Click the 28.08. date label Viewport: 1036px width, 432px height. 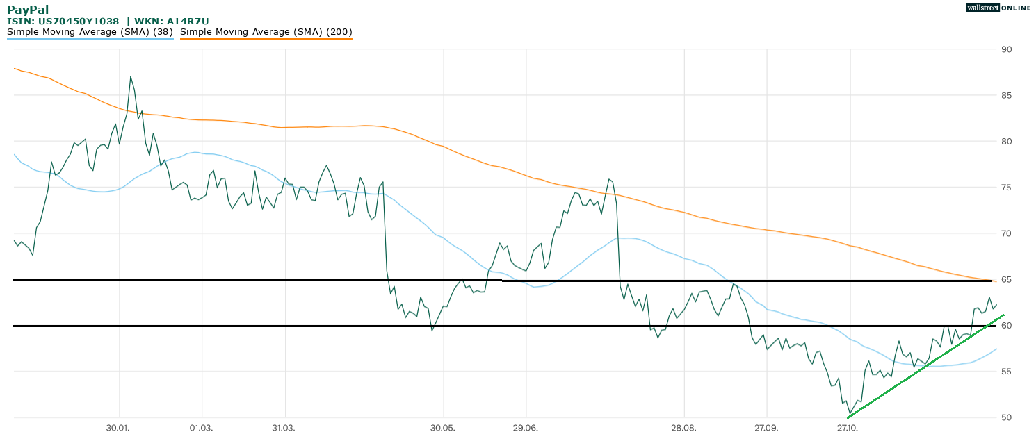point(684,428)
